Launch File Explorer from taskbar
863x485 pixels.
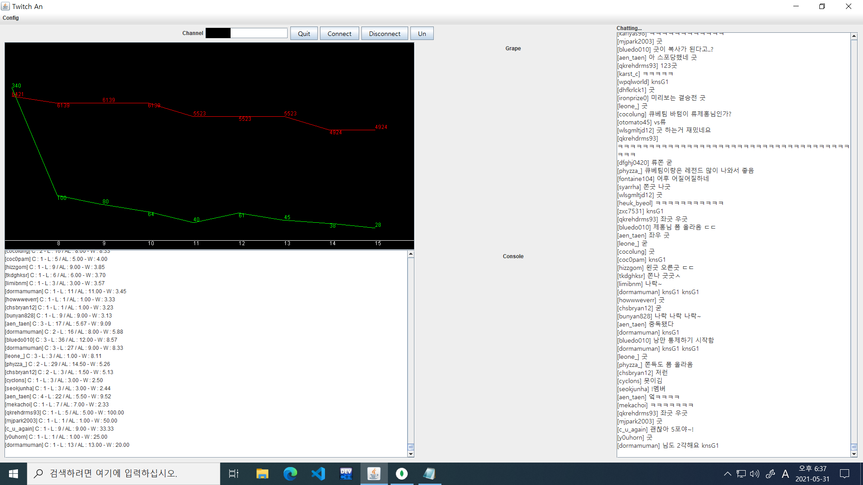click(x=262, y=474)
